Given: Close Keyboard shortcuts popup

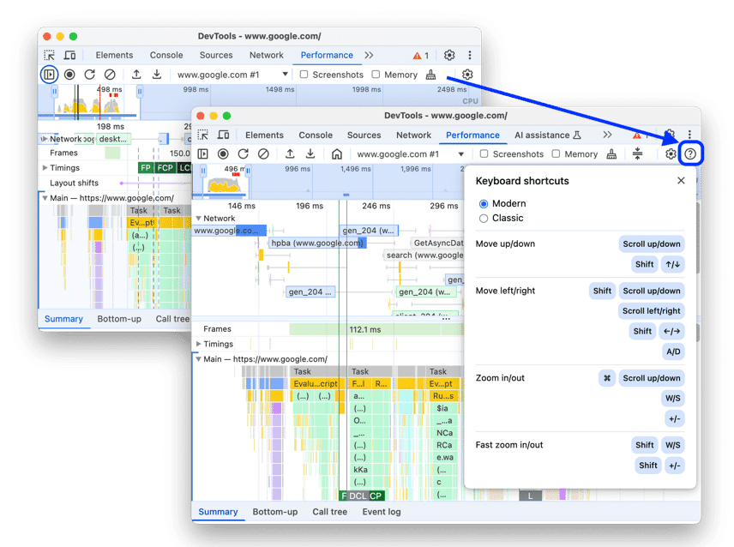Looking at the screenshot, I should [x=681, y=181].
